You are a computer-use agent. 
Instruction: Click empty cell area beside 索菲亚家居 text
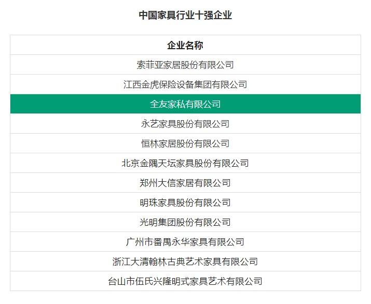pyautogui.click(x=297, y=65)
